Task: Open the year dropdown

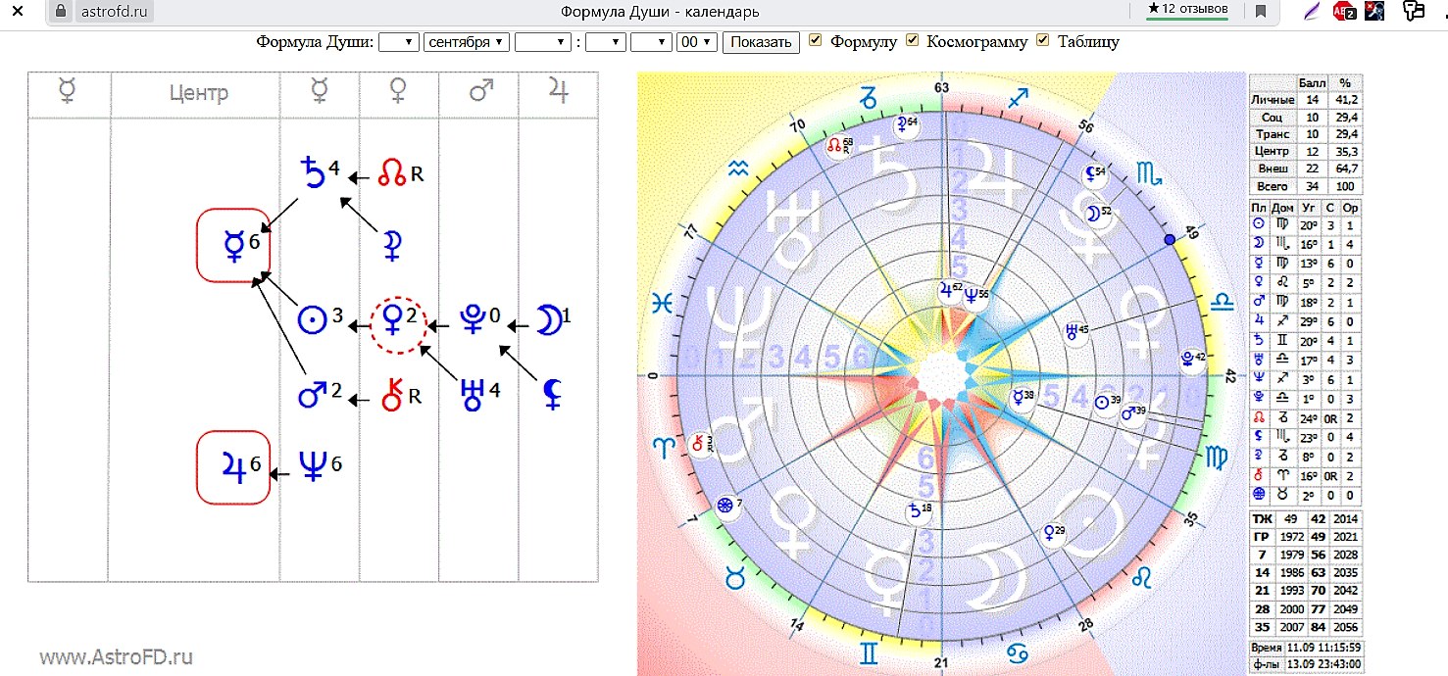Action: [x=542, y=42]
